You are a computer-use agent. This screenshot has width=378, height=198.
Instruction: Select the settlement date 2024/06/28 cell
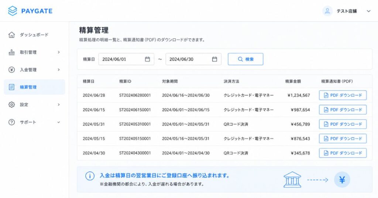point(94,95)
